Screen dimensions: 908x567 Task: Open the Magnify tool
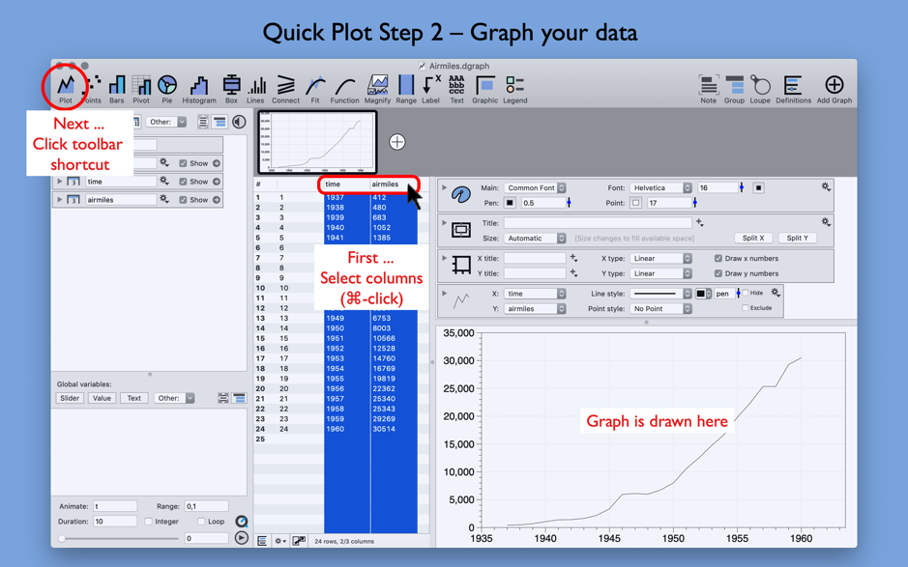click(x=378, y=85)
